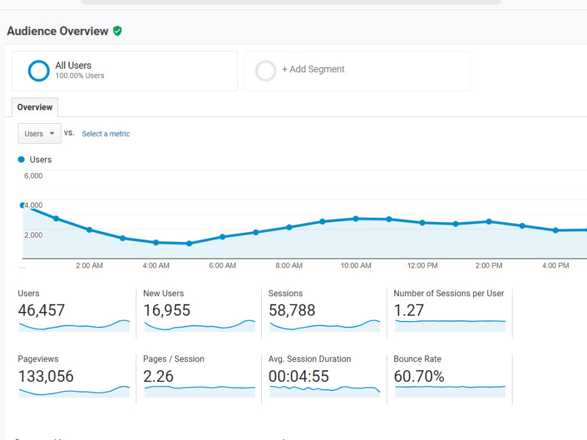Click the chart data point at 12:00 PM
This screenshot has height=440, width=587.
pyautogui.click(x=422, y=222)
